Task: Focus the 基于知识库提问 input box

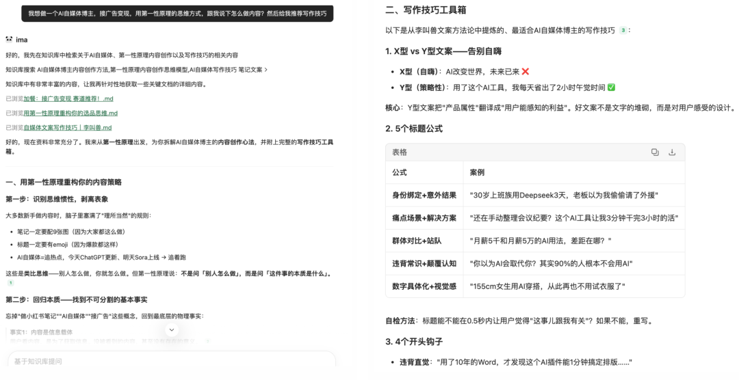Action: (172, 361)
